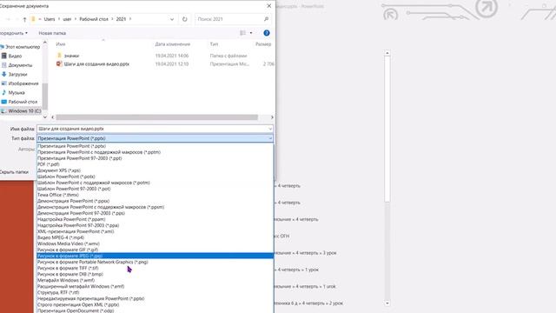This screenshot has width=556, height=313.
Task: Click the Новая папка button
Action: click(52, 33)
